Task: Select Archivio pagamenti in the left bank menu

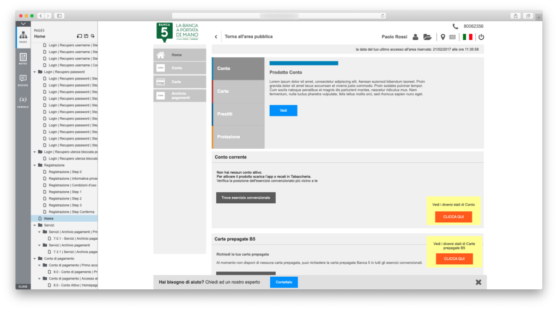Action: 180,96
